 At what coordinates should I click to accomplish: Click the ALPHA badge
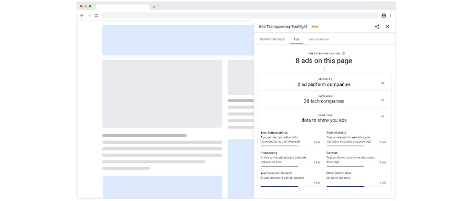315,27
